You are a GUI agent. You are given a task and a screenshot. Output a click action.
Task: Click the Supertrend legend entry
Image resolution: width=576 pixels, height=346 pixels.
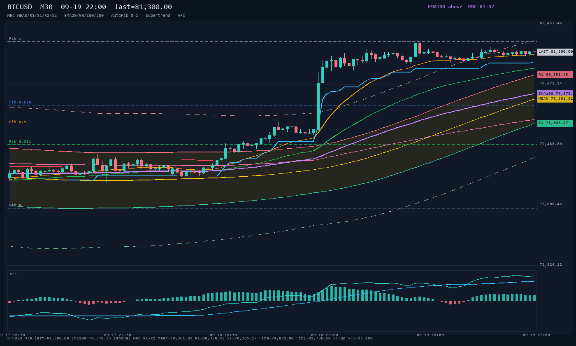tap(158, 15)
